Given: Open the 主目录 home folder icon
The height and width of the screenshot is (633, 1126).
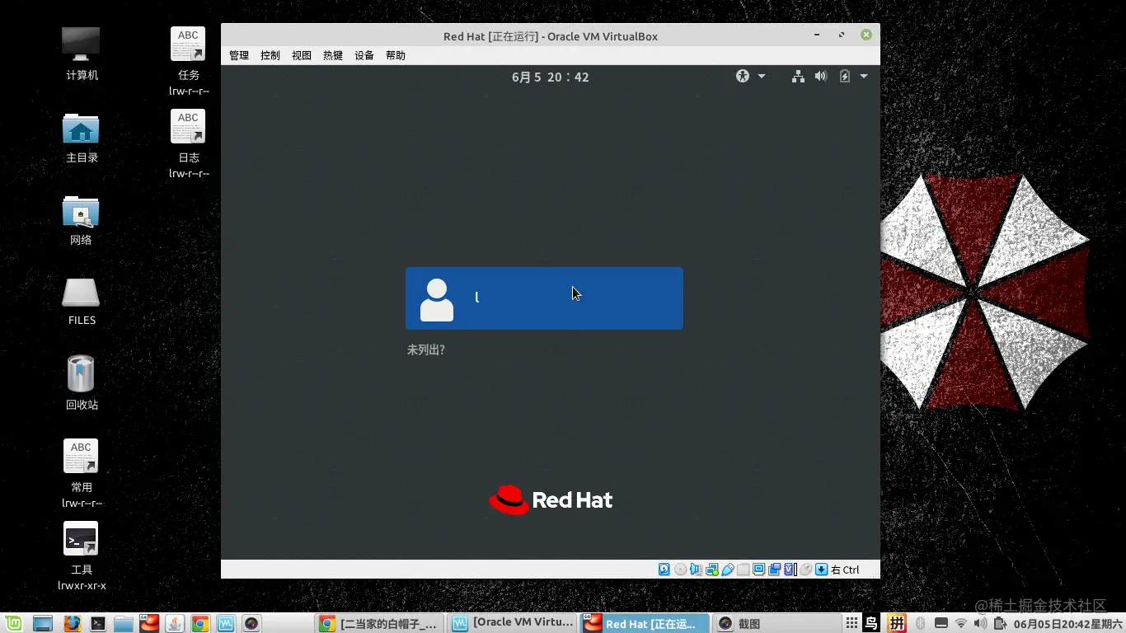Looking at the screenshot, I should click(82, 137).
